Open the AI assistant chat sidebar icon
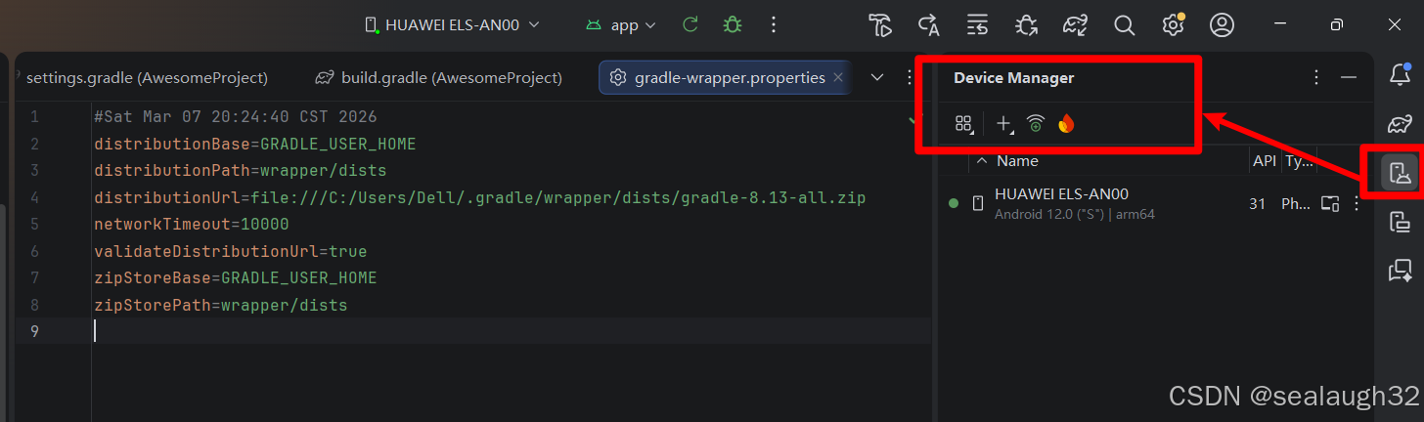Viewport: 1424px width, 422px height. [1400, 271]
